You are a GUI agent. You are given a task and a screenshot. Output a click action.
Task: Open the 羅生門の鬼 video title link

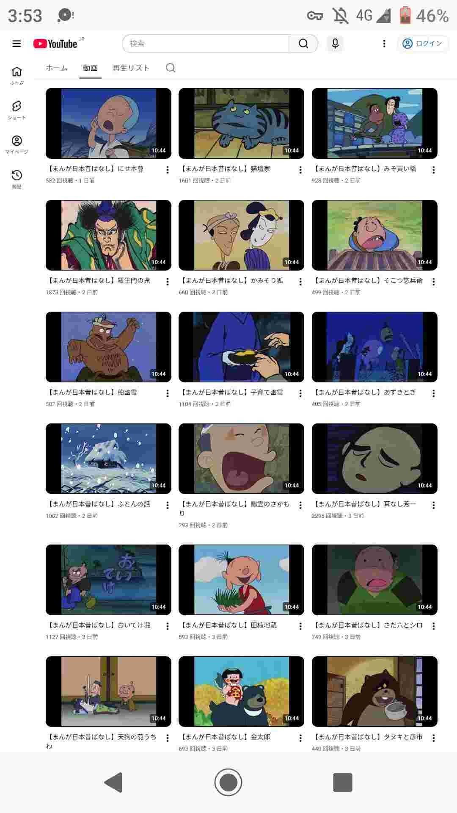tap(98, 280)
